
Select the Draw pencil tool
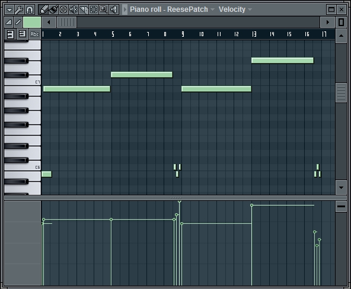point(43,9)
